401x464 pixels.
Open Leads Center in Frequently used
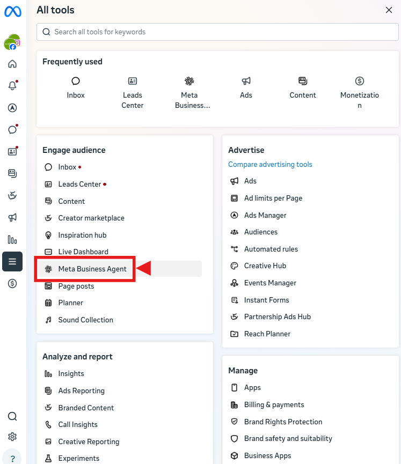click(133, 93)
